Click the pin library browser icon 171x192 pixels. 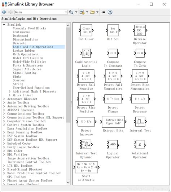click(103, 12)
